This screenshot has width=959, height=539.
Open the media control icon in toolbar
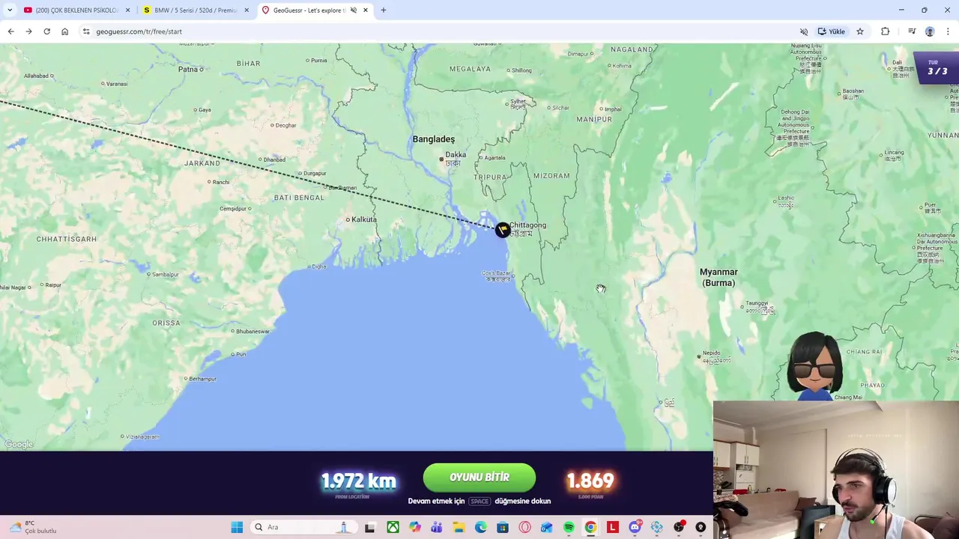click(912, 31)
